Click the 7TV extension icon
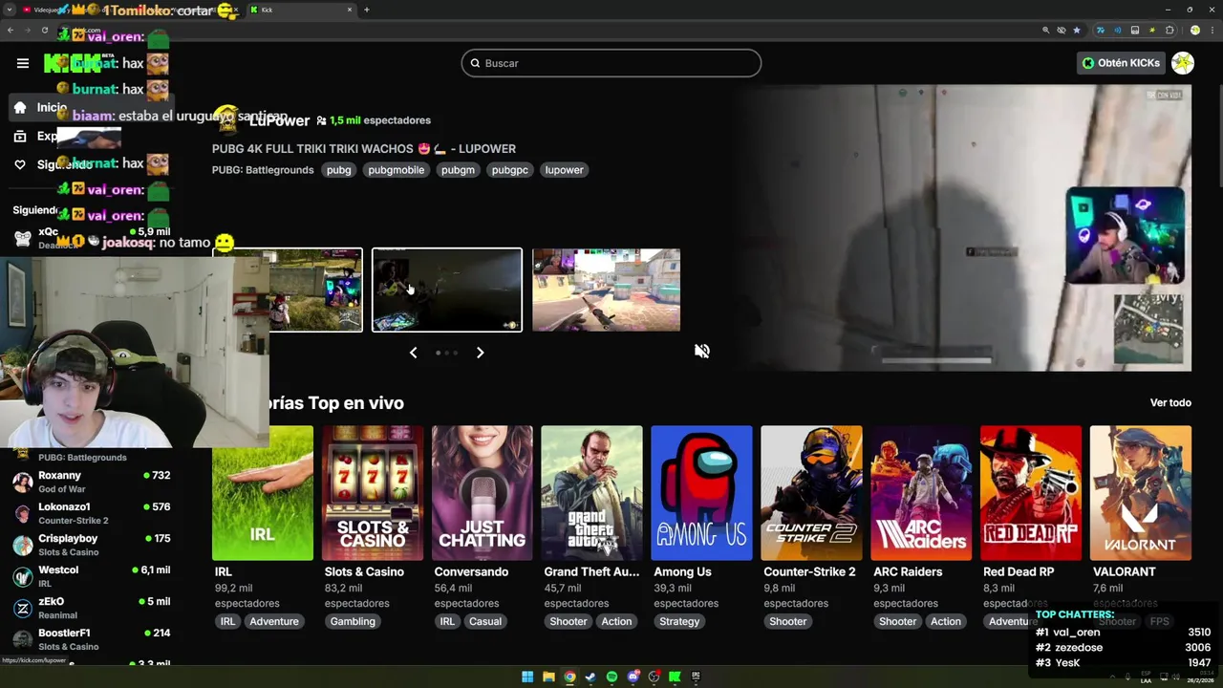Screen dimensions: 1223x688 point(1101,31)
